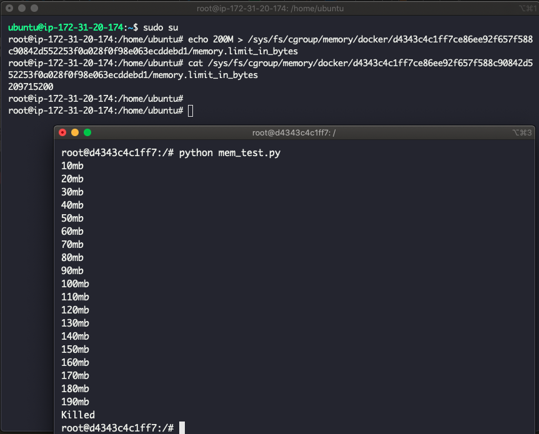Click the green zoom button of front terminal
Viewport: 539px width, 434px height.
pyautogui.click(x=87, y=132)
